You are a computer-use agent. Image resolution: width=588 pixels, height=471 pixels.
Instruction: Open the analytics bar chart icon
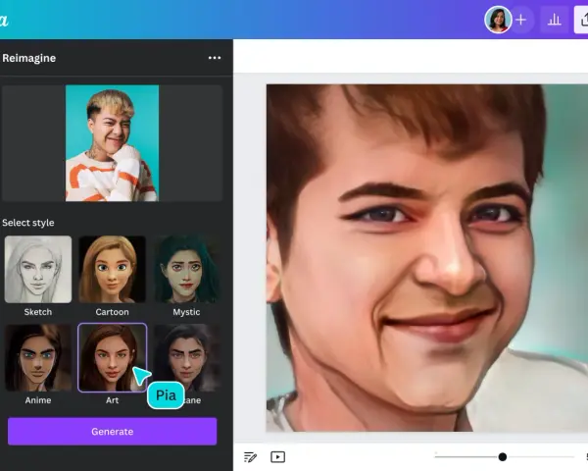click(x=554, y=20)
